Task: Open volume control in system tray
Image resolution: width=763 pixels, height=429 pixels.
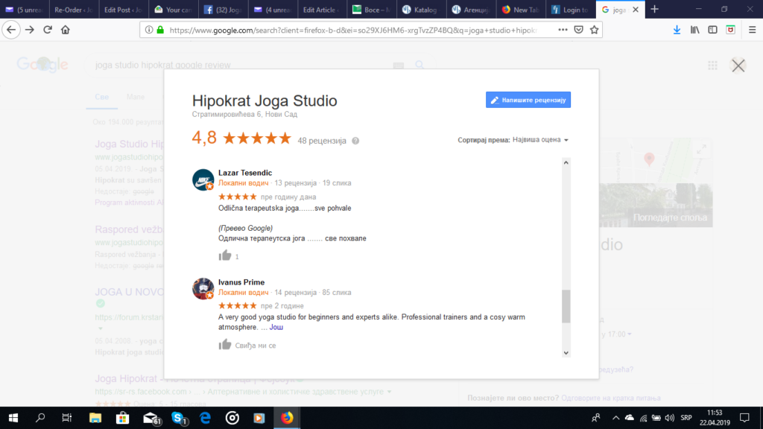Action: click(x=670, y=418)
